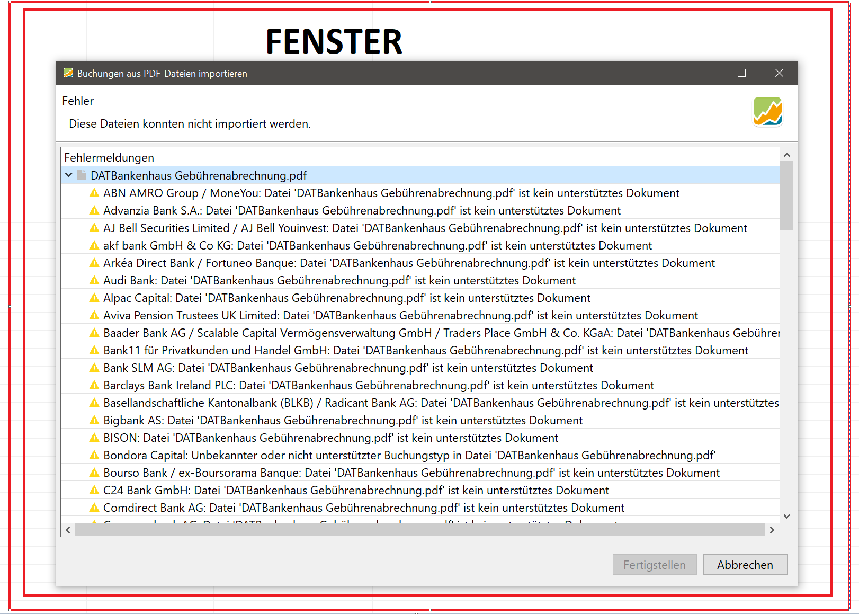Click warning icon on Baader Bank AG row
The width and height of the screenshot is (859, 614).
tap(94, 333)
